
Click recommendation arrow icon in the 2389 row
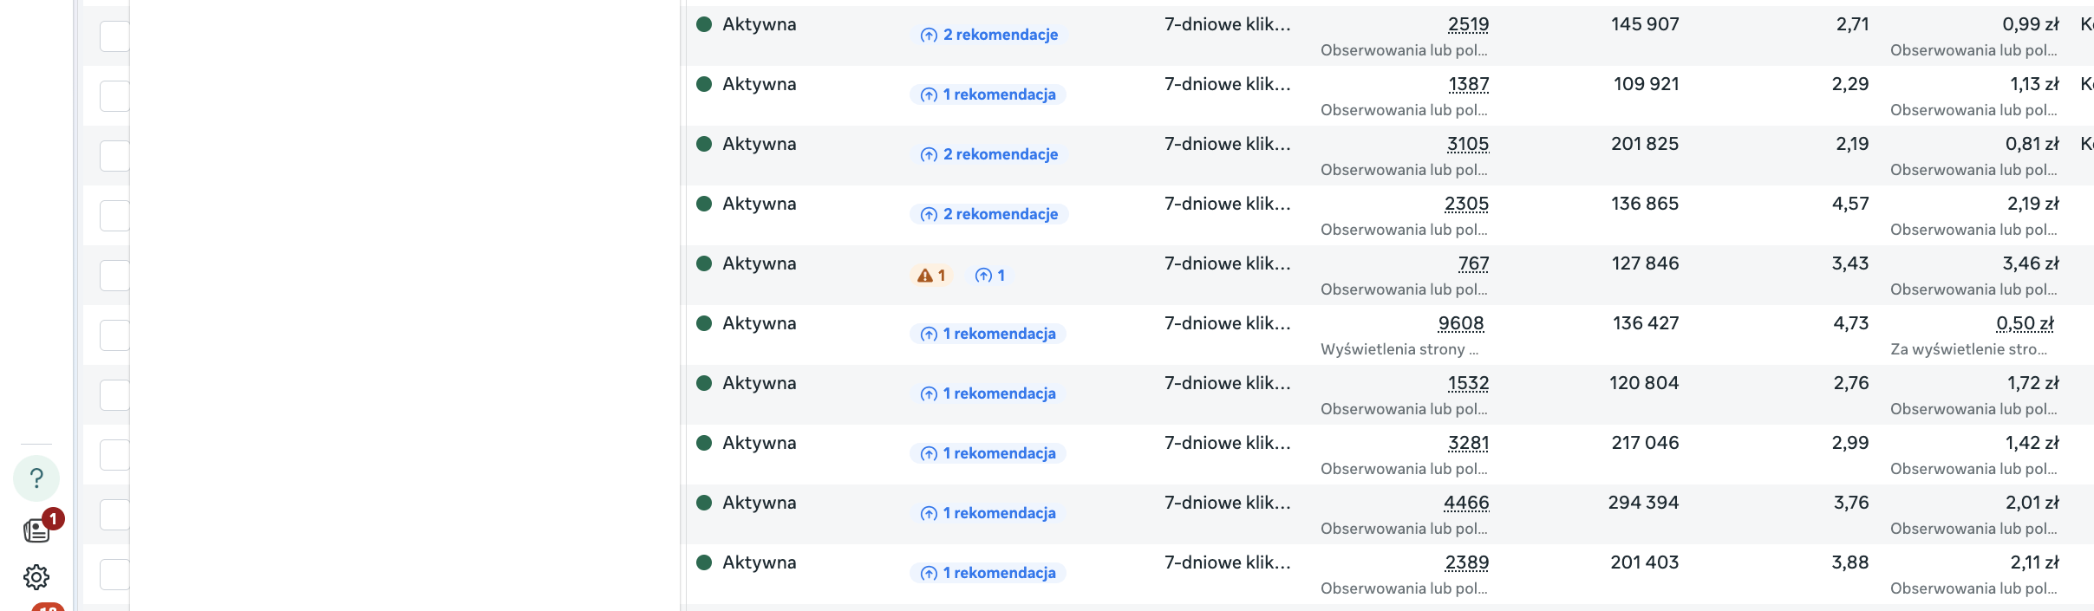coord(929,574)
